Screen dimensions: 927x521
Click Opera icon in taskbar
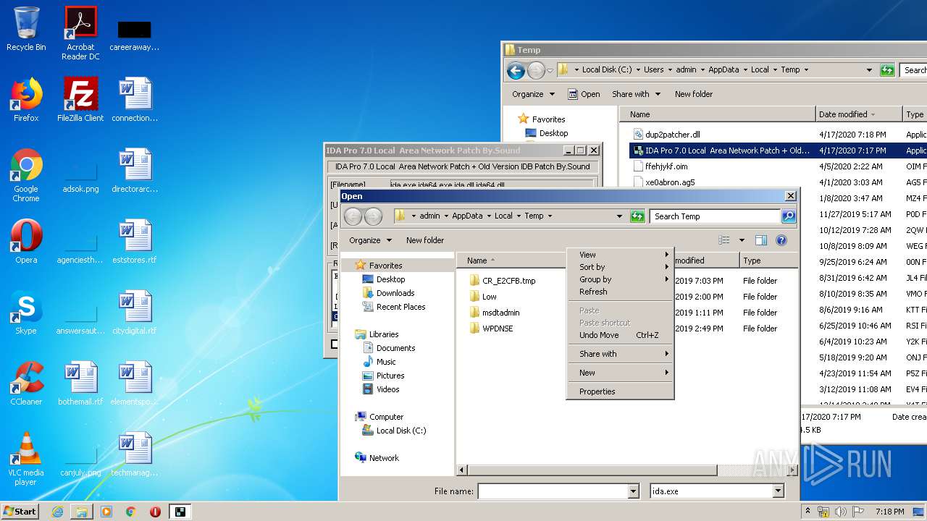[x=155, y=512]
